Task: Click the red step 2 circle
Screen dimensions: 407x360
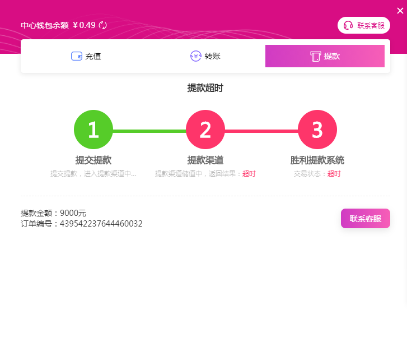Action: [x=205, y=130]
